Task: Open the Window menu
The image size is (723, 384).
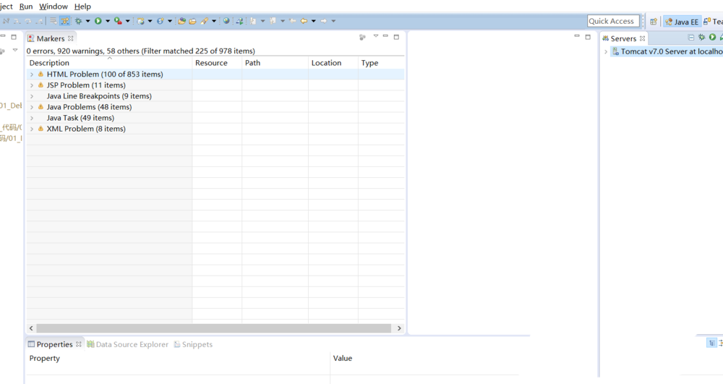Action: click(x=54, y=7)
